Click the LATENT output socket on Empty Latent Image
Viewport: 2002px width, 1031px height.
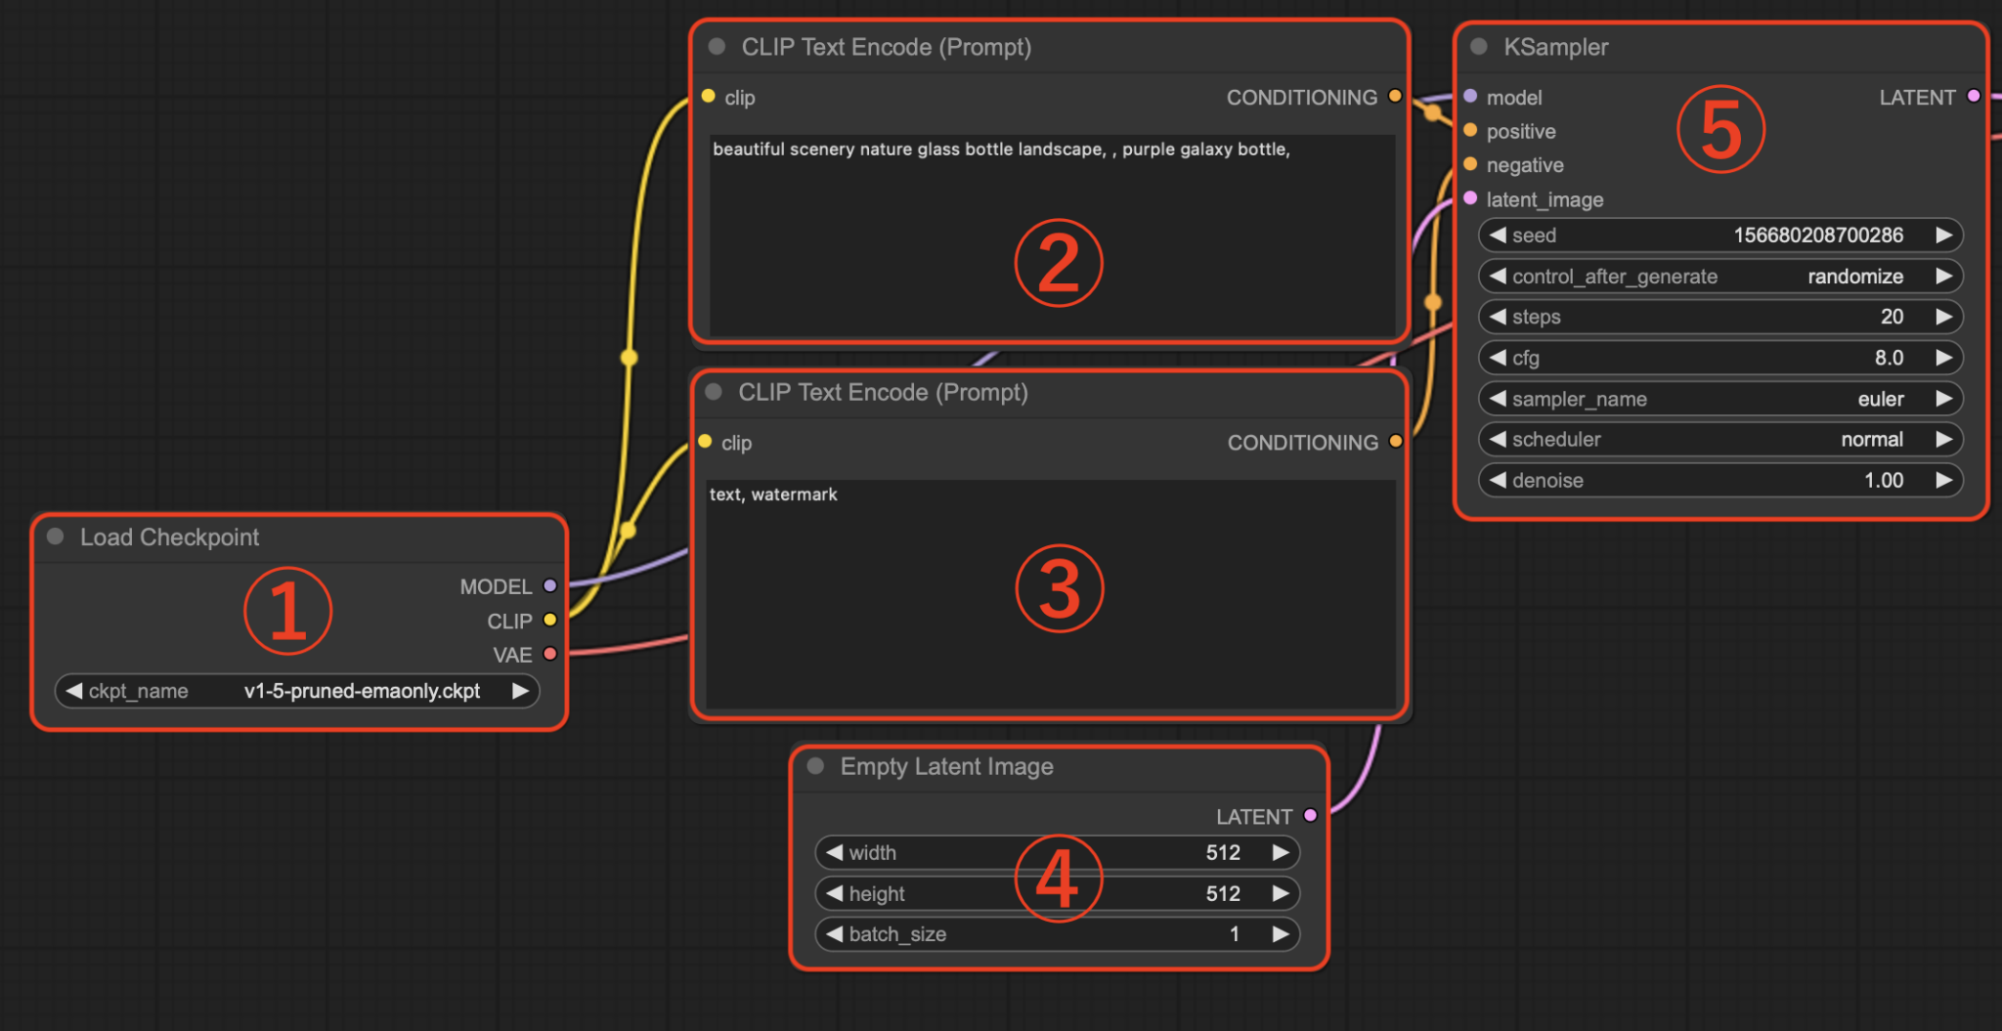tap(1311, 815)
